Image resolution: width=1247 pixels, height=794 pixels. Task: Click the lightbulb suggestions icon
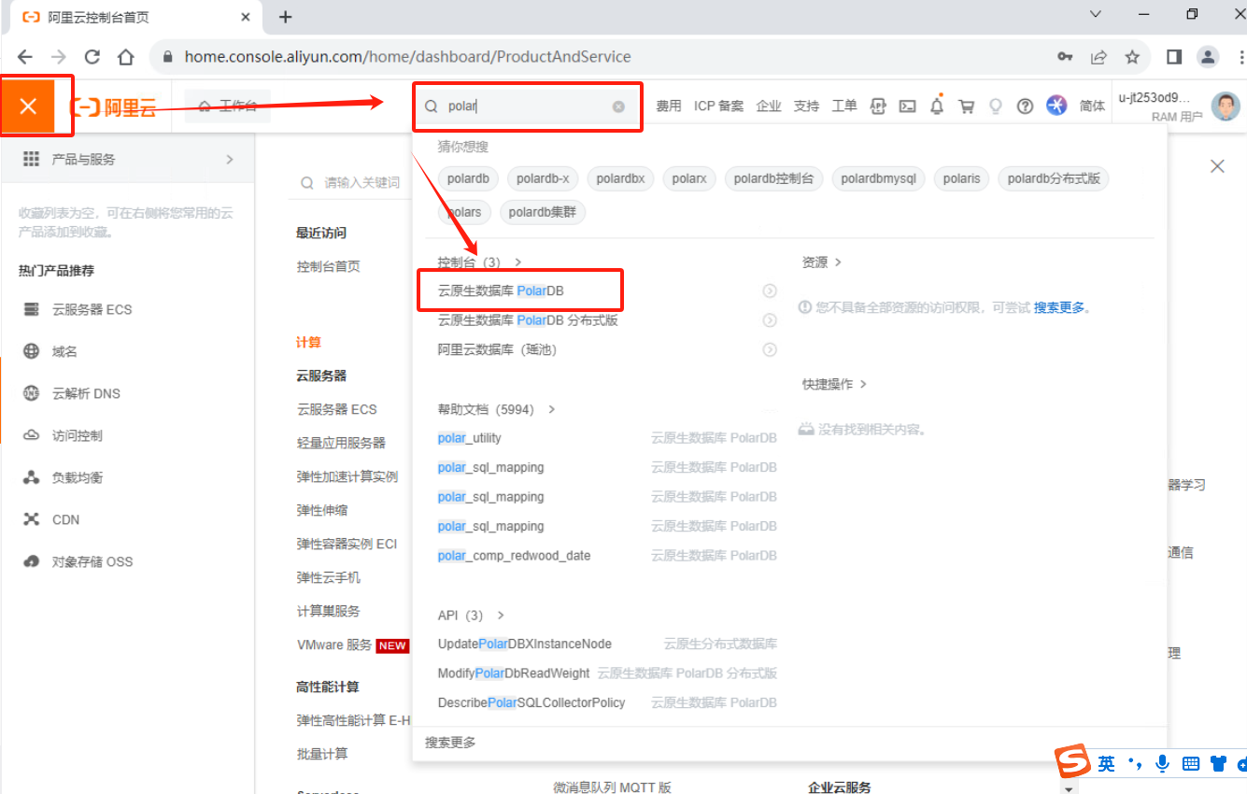[x=996, y=106]
